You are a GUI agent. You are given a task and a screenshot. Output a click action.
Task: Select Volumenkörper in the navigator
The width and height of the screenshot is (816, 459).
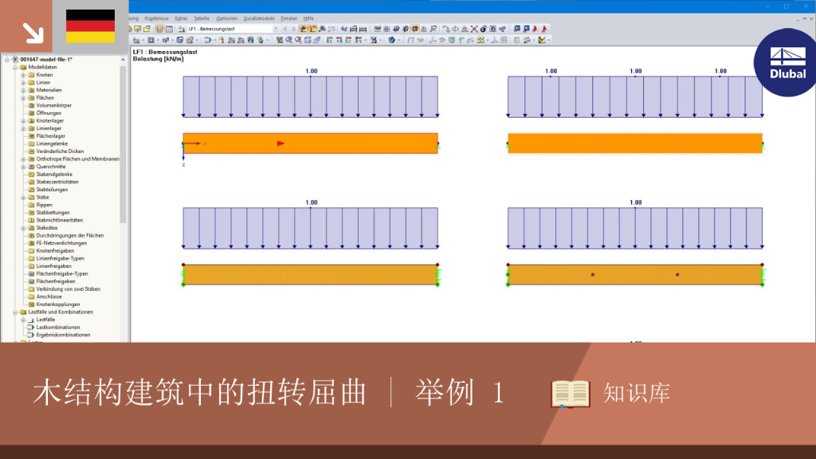tap(53, 106)
